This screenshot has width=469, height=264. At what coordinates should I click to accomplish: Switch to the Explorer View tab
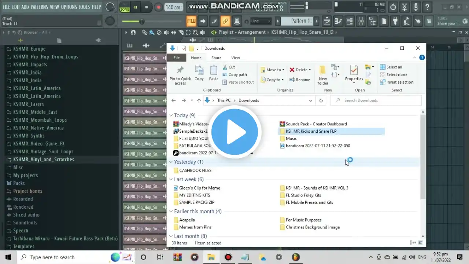point(236,58)
